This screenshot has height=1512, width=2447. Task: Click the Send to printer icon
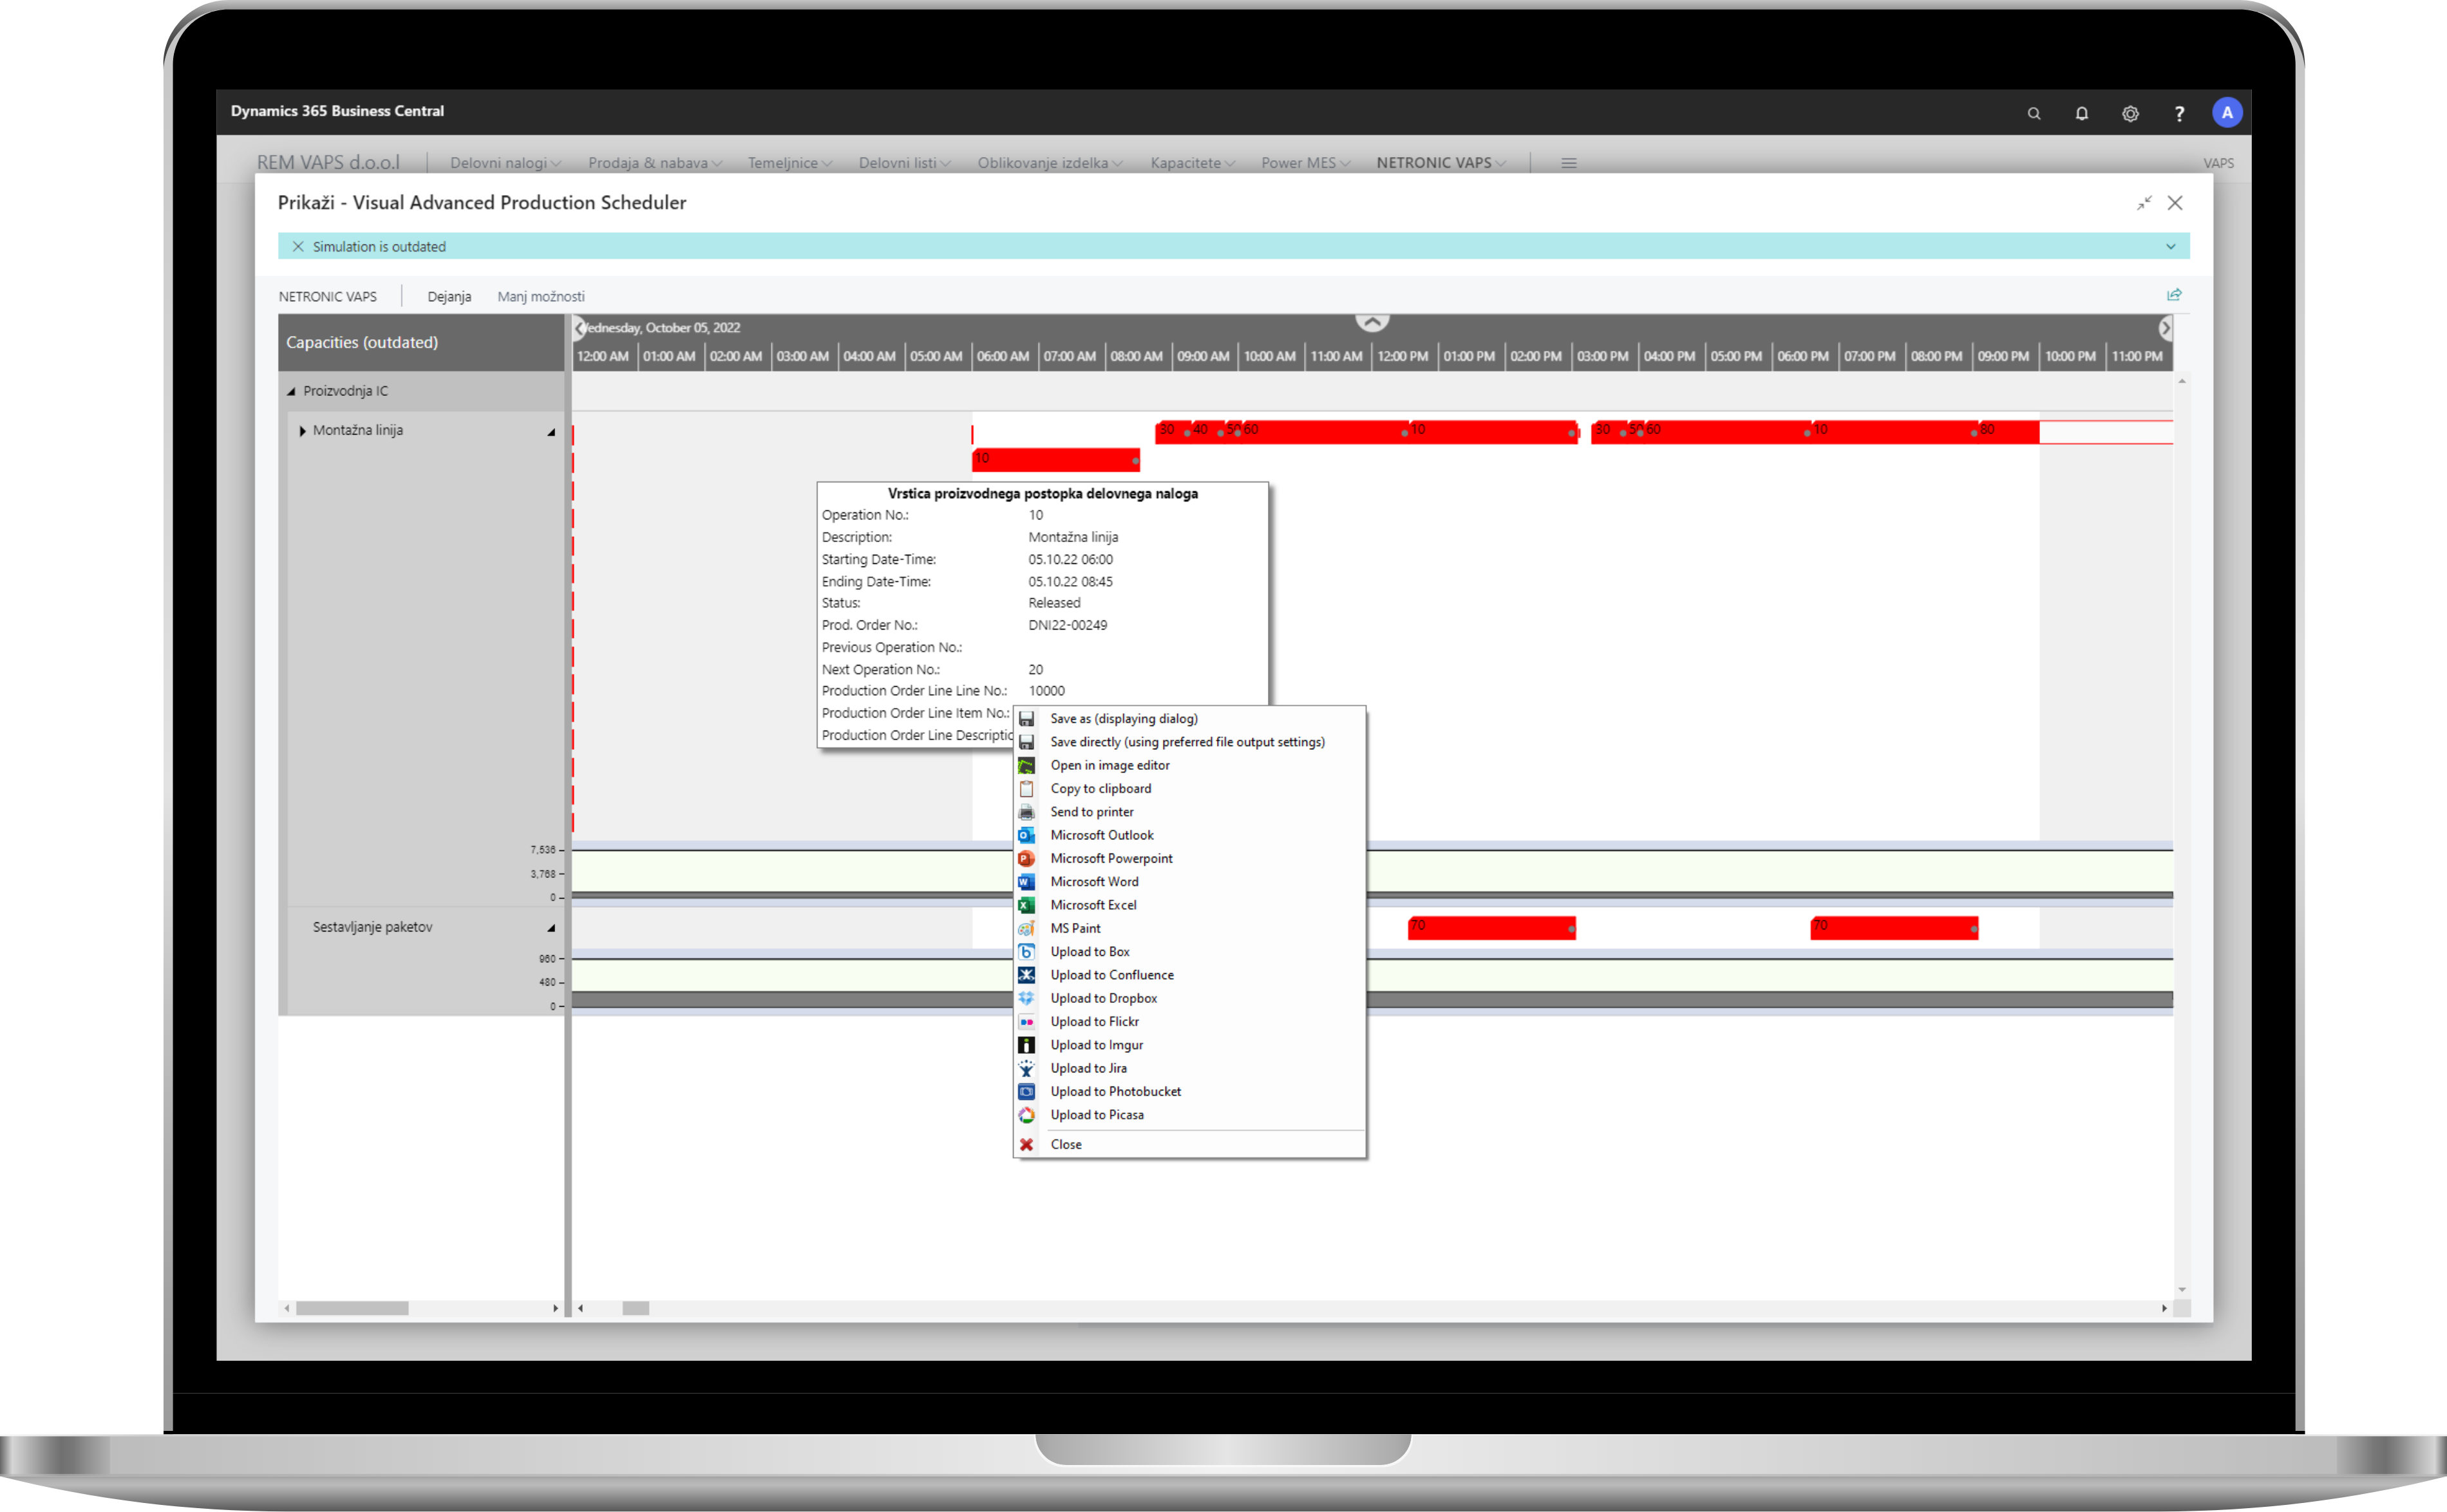pyautogui.click(x=1026, y=812)
